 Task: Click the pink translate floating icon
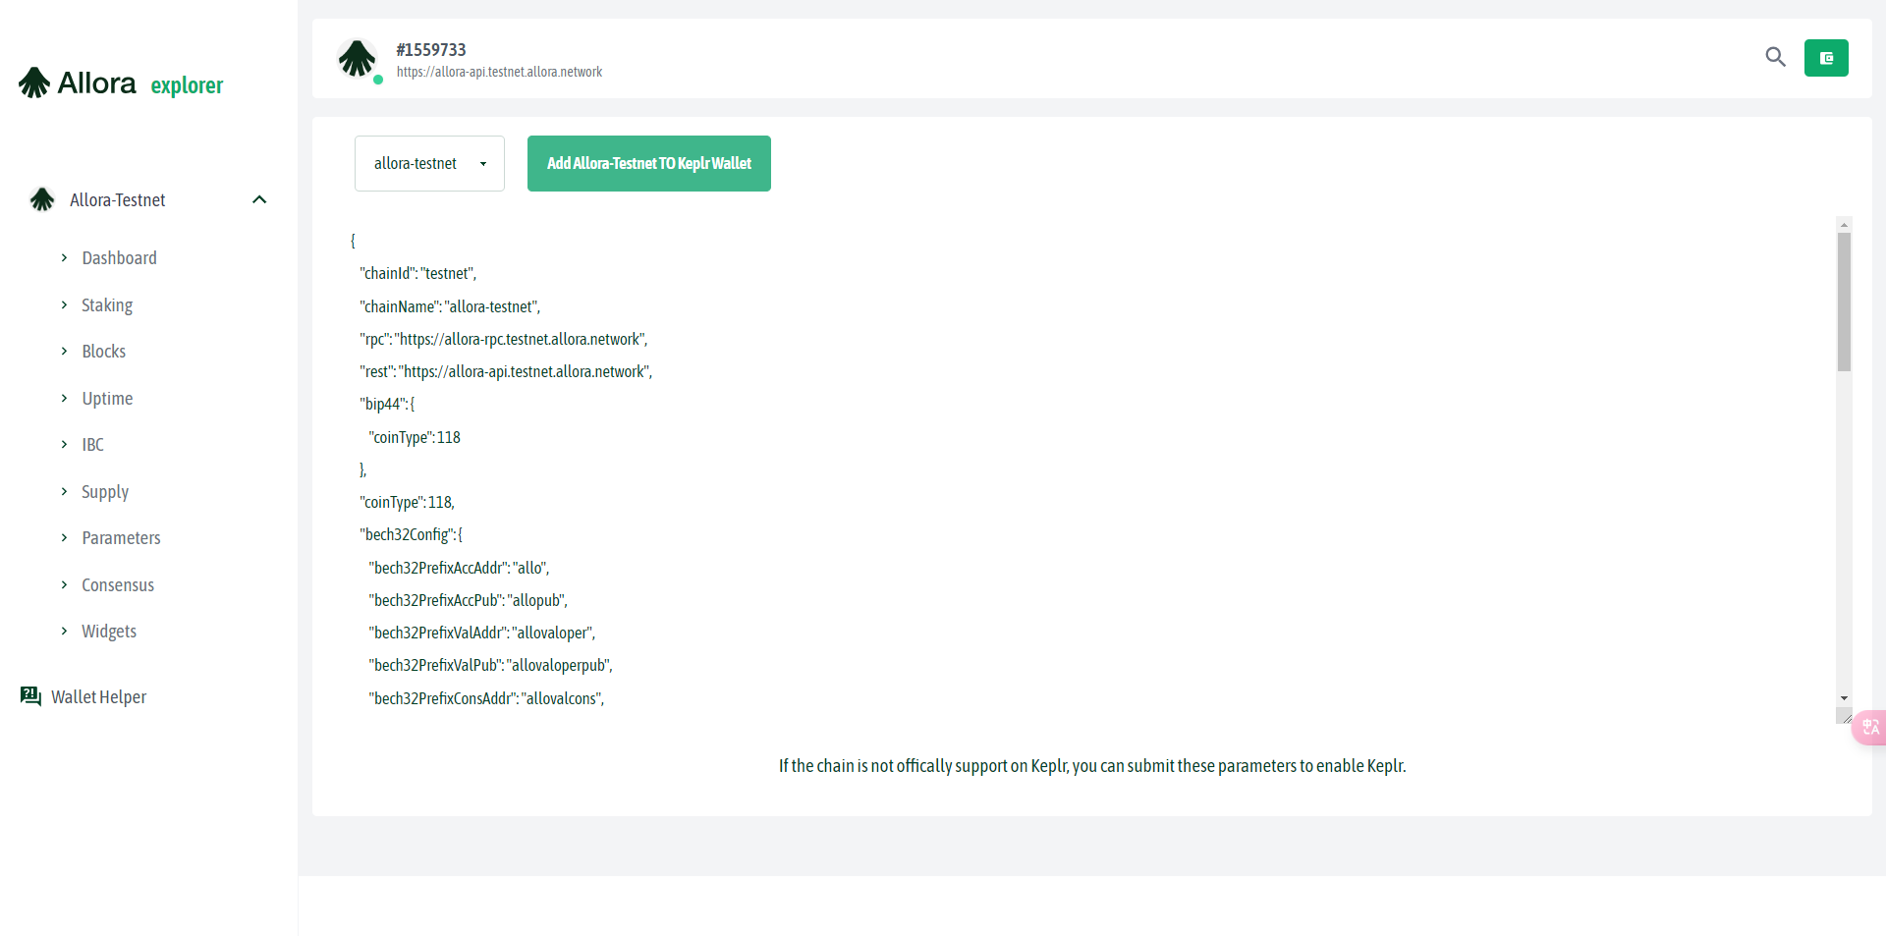pos(1870,727)
